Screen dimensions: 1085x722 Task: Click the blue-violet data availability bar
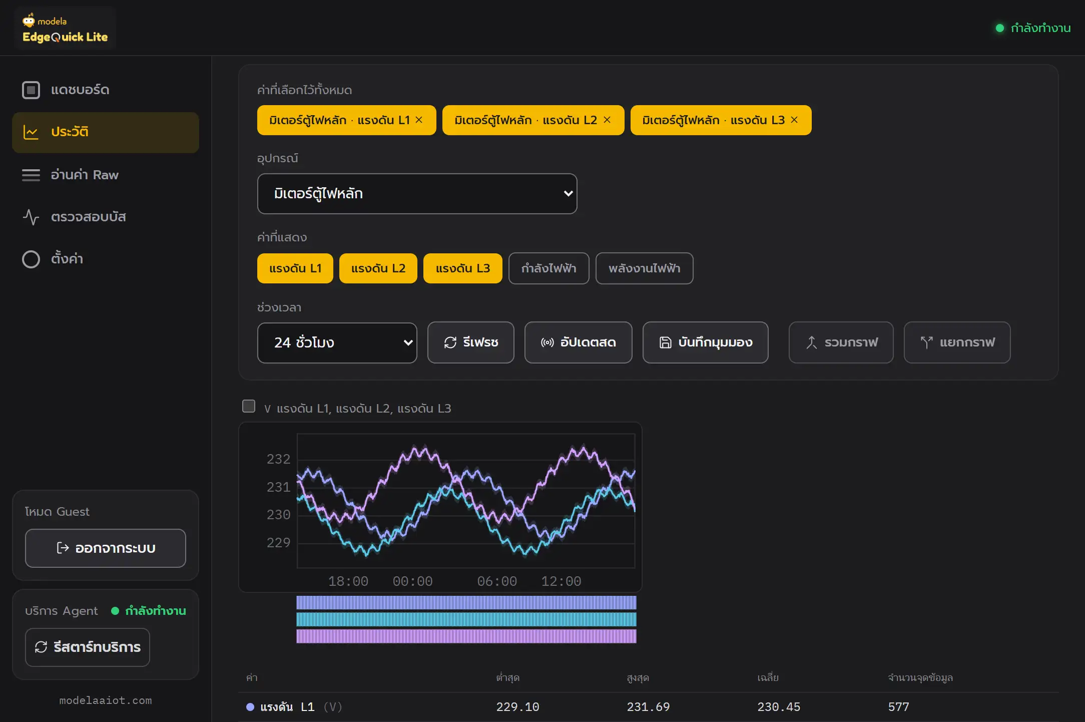tap(466, 602)
